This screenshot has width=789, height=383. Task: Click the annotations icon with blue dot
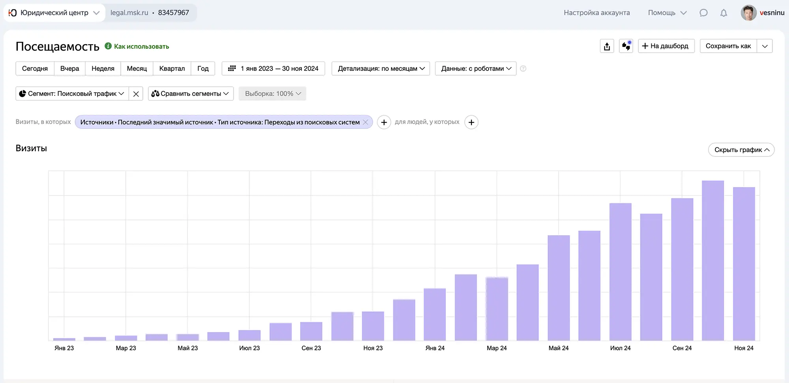[x=626, y=46]
